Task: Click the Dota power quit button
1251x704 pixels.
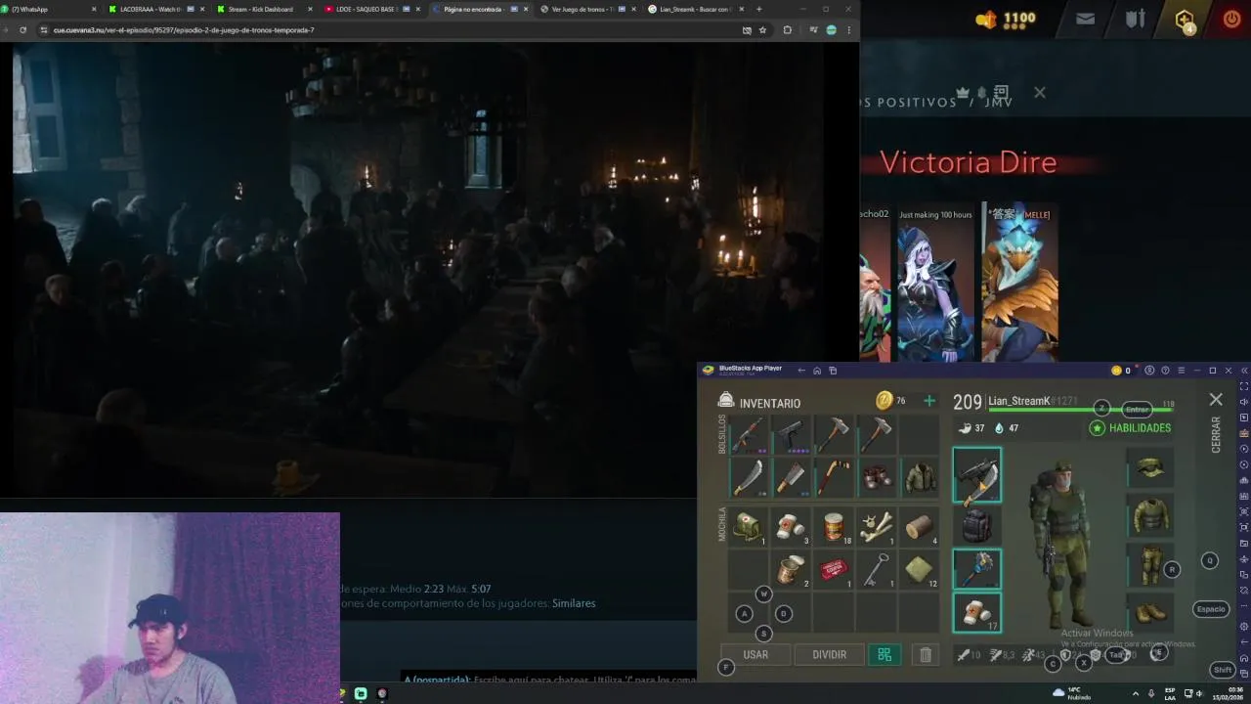Action: click(1231, 19)
